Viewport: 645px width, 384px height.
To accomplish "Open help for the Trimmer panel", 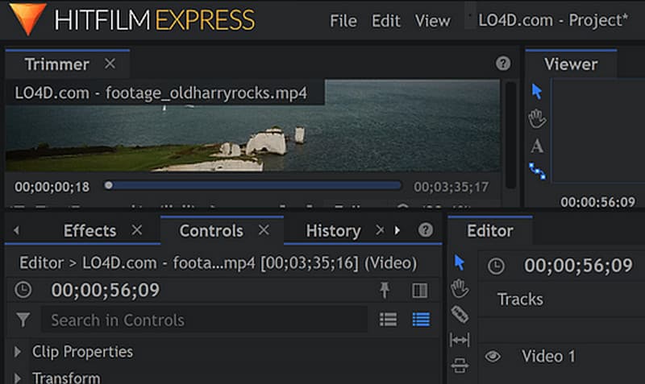I will 503,64.
